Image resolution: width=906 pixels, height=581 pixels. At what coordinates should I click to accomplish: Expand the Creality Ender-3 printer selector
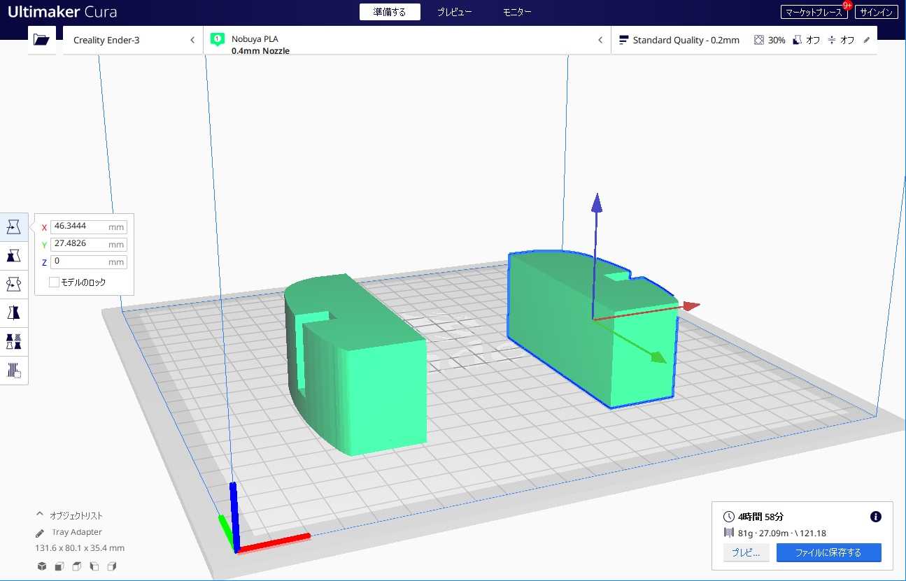pos(133,41)
